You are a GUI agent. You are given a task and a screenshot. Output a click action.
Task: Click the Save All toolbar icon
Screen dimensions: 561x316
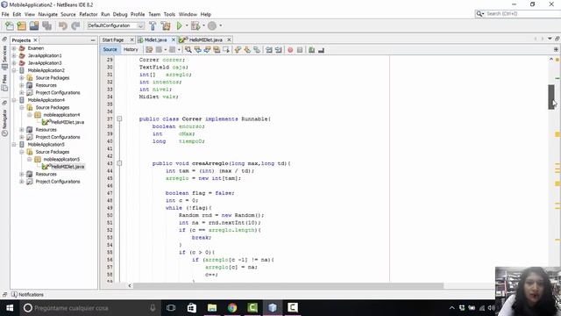(x=46, y=25)
